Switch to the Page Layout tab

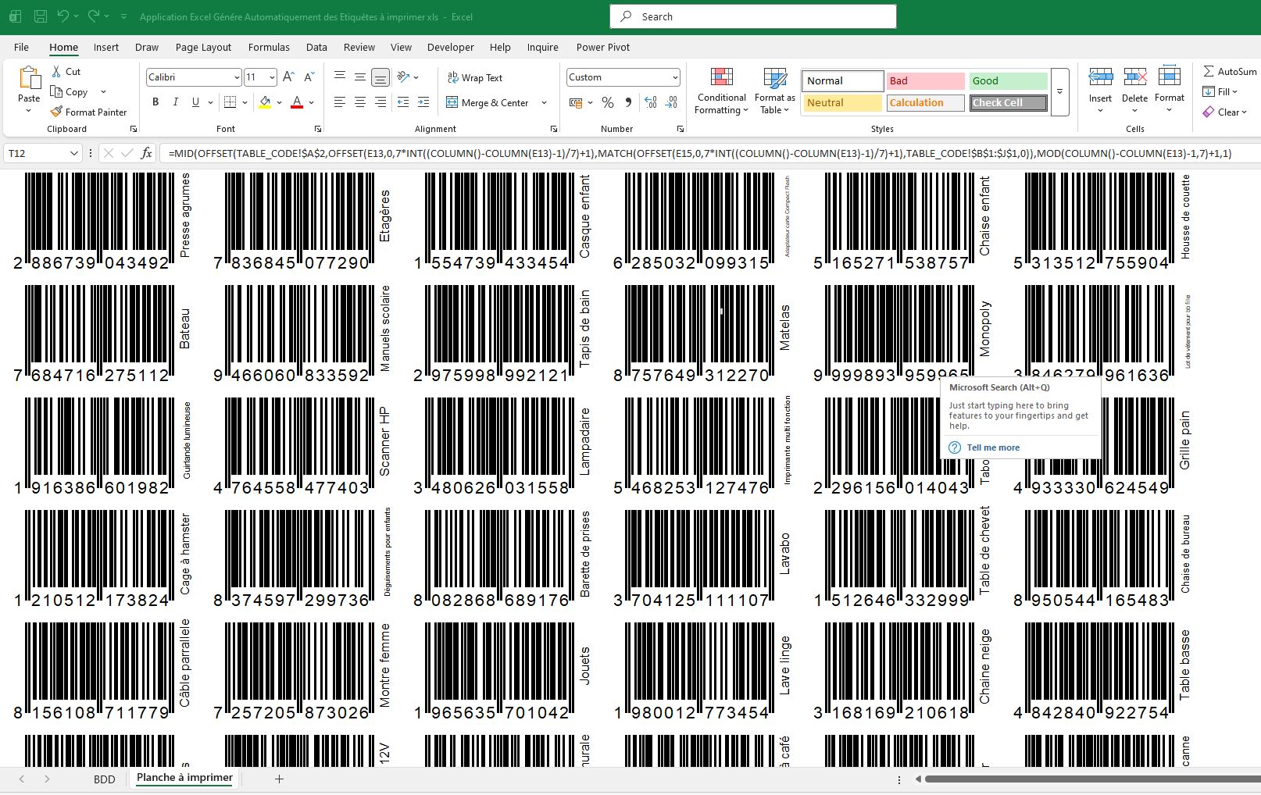(x=203, y=47)
